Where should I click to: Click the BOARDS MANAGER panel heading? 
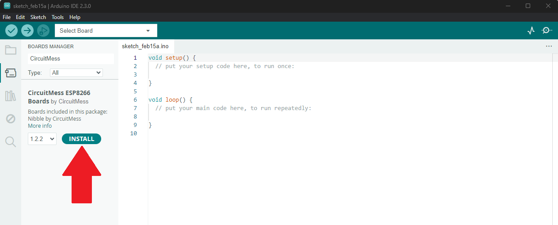(x=51, y=46)
